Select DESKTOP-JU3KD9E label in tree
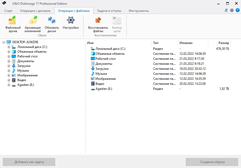The image size is (241, 168). click(x=25, y=42)
